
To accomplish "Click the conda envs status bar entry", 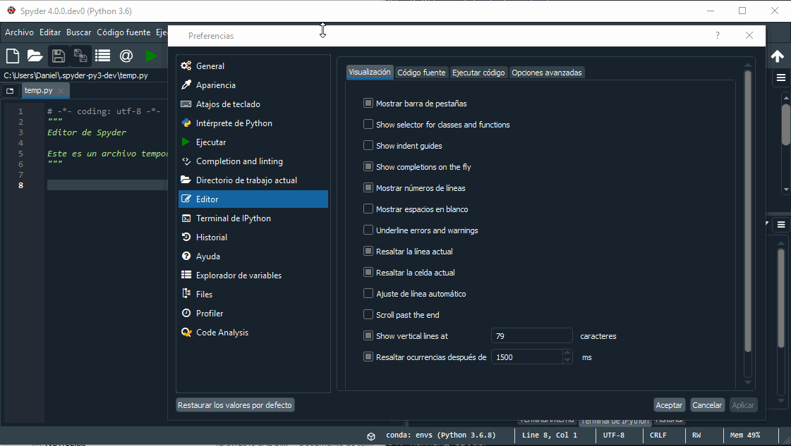I will (x=440, y=435).
